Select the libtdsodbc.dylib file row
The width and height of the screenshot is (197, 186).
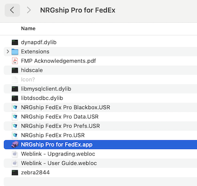(x=100, y=98)
